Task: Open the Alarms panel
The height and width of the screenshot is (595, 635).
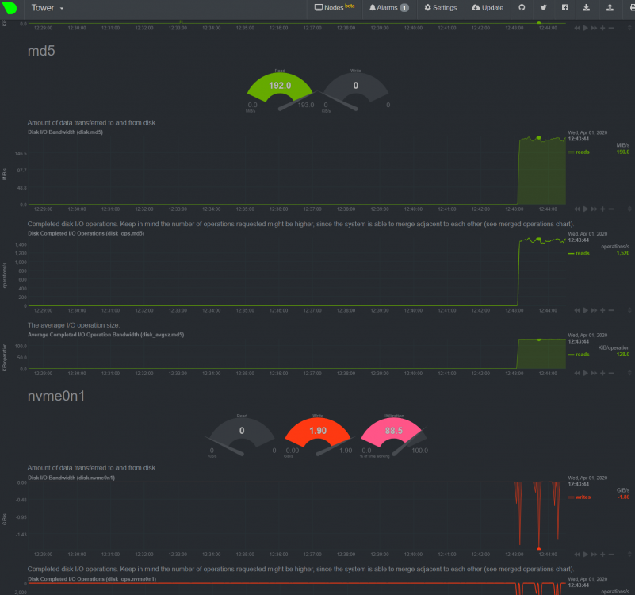Action: (x=388, y=8)
